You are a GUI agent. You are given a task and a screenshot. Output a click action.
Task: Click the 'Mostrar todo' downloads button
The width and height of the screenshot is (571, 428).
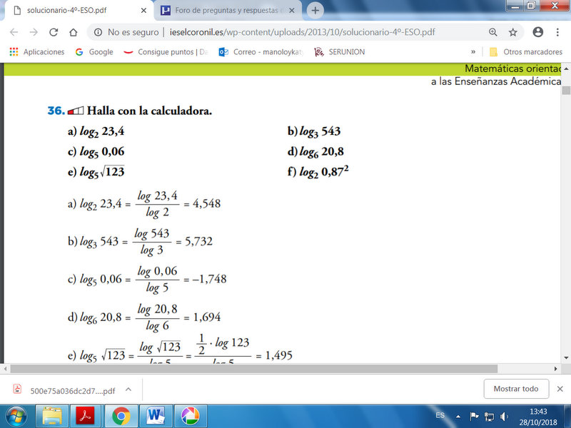coord(516,389)
